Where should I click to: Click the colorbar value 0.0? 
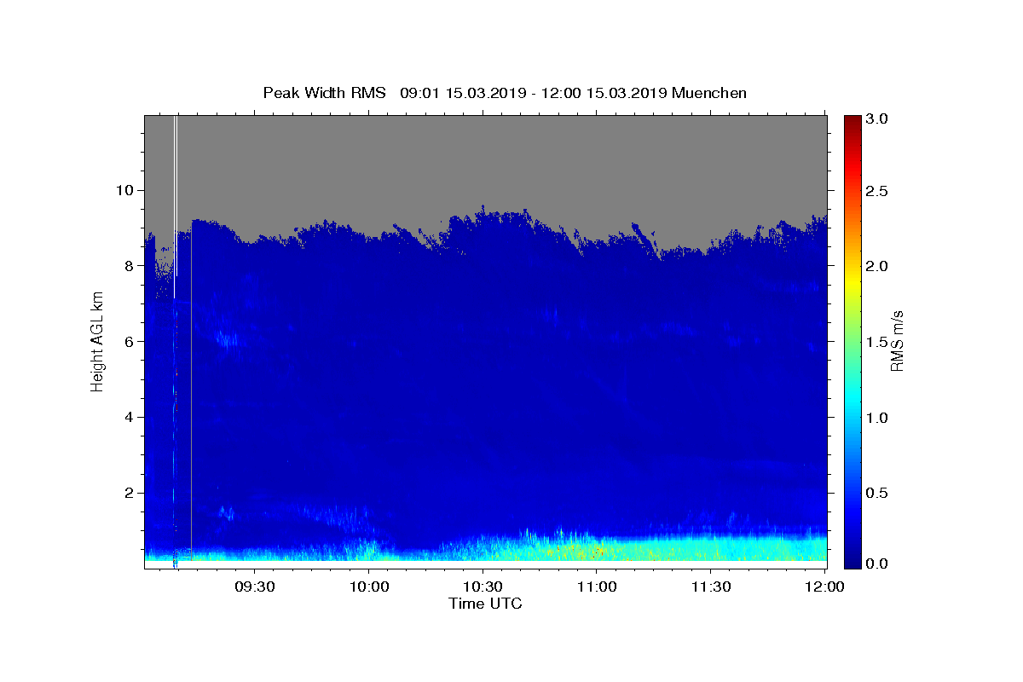tap(878, 564)
